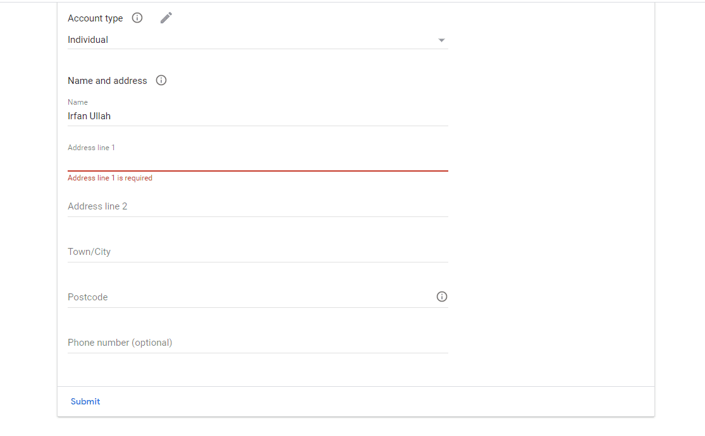This screenshot has height=436, width=705.
Task: Expand the Individual dropdown arrow
Action: pyautogui.click(x=441, y=40)
